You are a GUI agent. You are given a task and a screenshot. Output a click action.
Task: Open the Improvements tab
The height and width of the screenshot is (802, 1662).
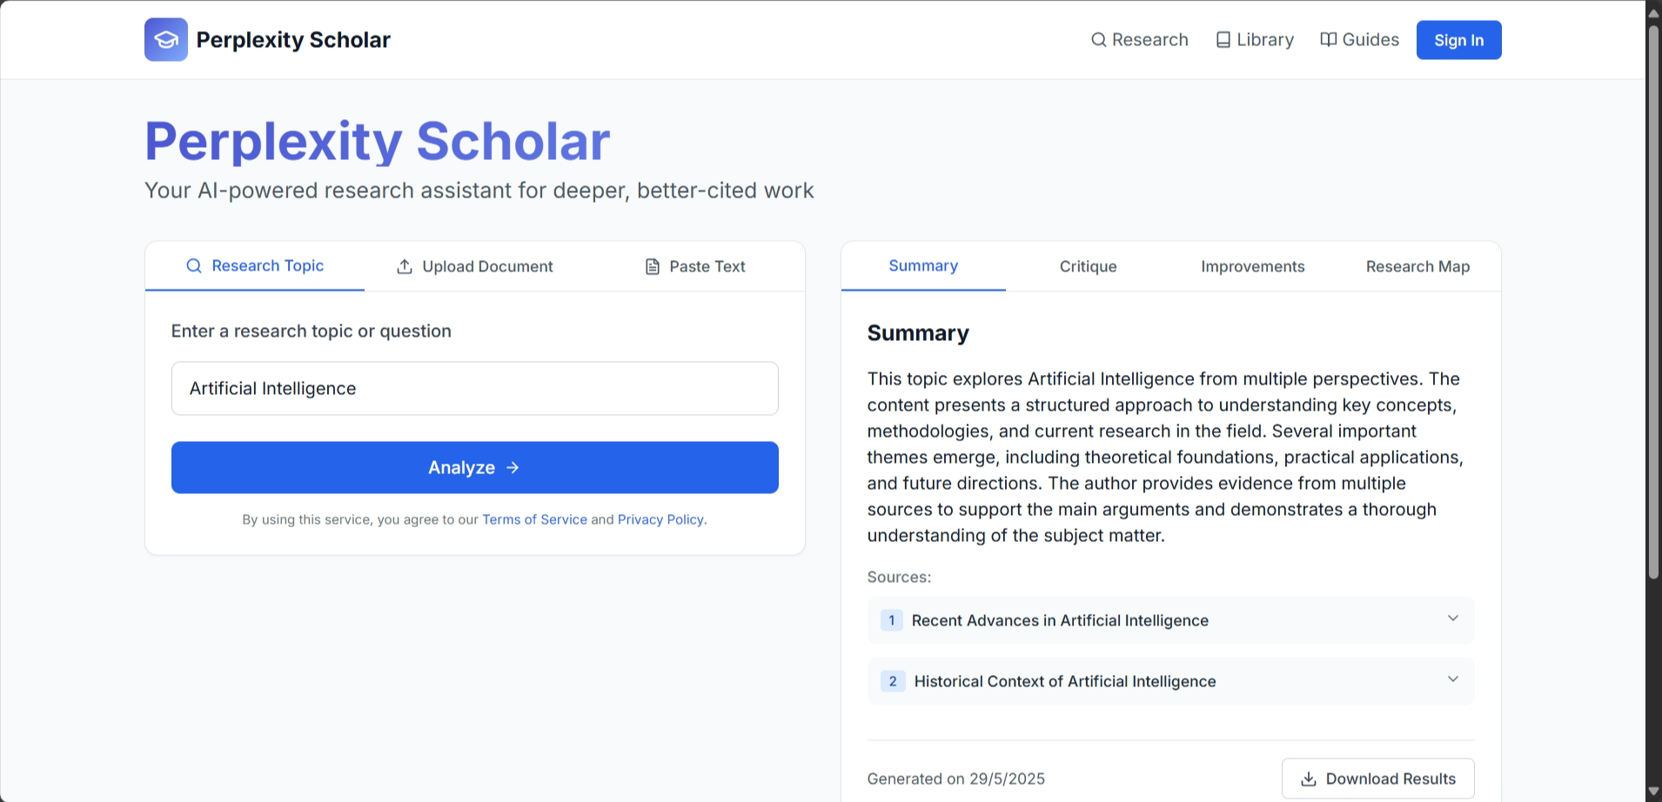click(1252, 267)
